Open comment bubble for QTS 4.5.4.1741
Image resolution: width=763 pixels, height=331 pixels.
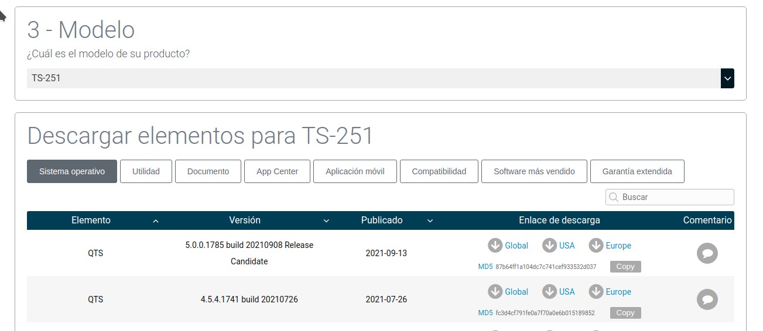point(707,299)
